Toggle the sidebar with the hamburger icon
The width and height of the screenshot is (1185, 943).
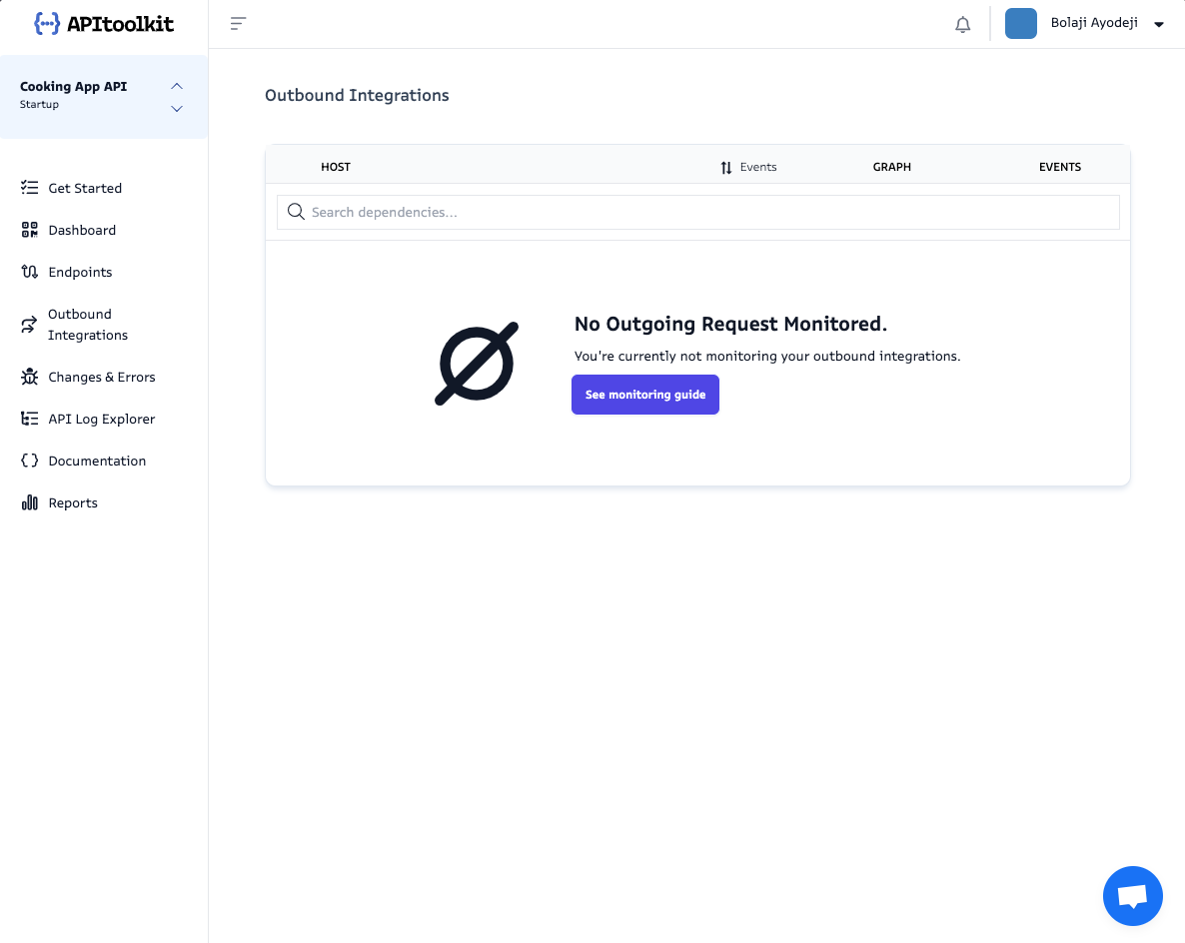pos(238,23)
